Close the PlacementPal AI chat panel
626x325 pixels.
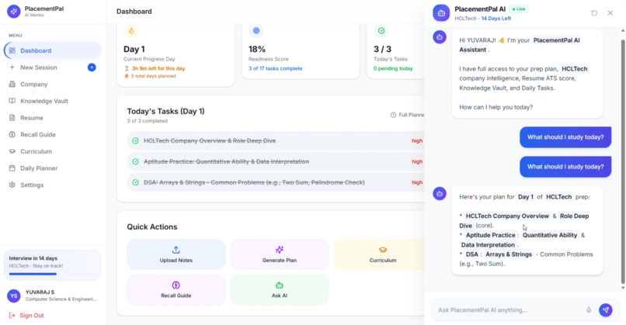point(610,13)
